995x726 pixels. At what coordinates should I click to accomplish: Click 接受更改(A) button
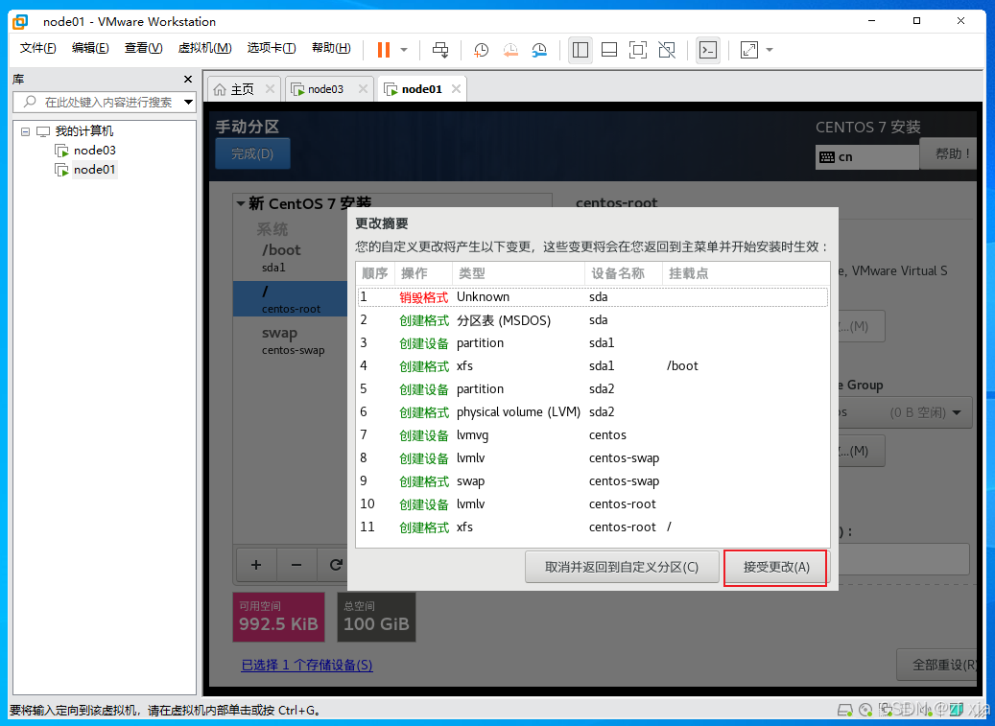(x=776, y=567)
